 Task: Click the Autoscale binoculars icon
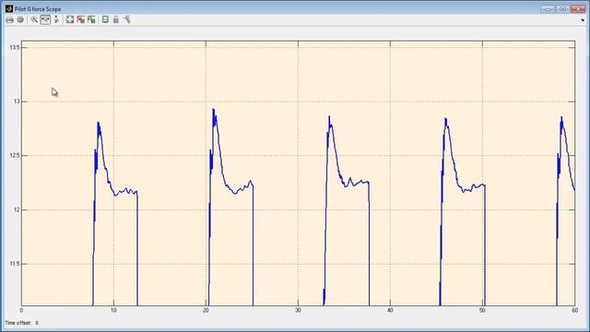pos(70,19)
